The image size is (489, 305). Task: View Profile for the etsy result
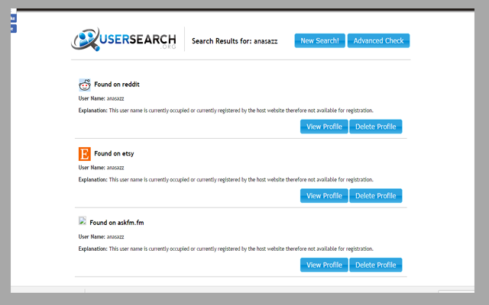point(324,195)
